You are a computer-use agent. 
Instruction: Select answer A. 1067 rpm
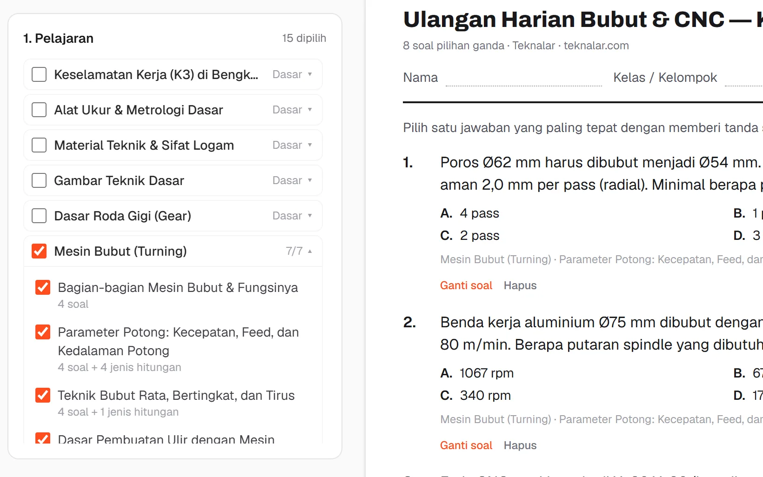pyautogui.click(x=477, y=373)
